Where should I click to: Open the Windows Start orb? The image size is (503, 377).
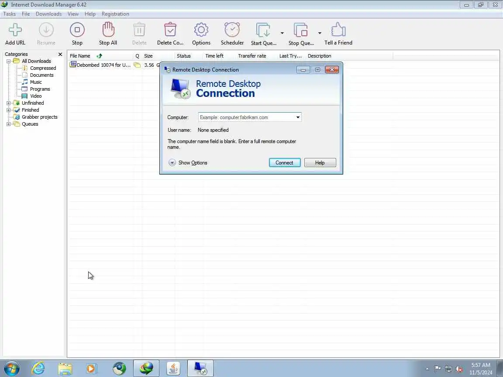(12, 368)
